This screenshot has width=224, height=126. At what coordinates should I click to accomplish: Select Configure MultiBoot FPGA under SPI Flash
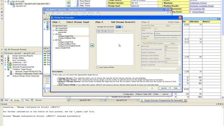point(67,38)
